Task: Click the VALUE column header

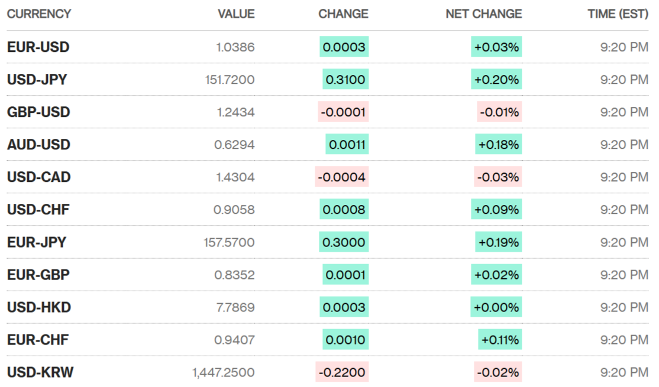Action: coord(236,14)
